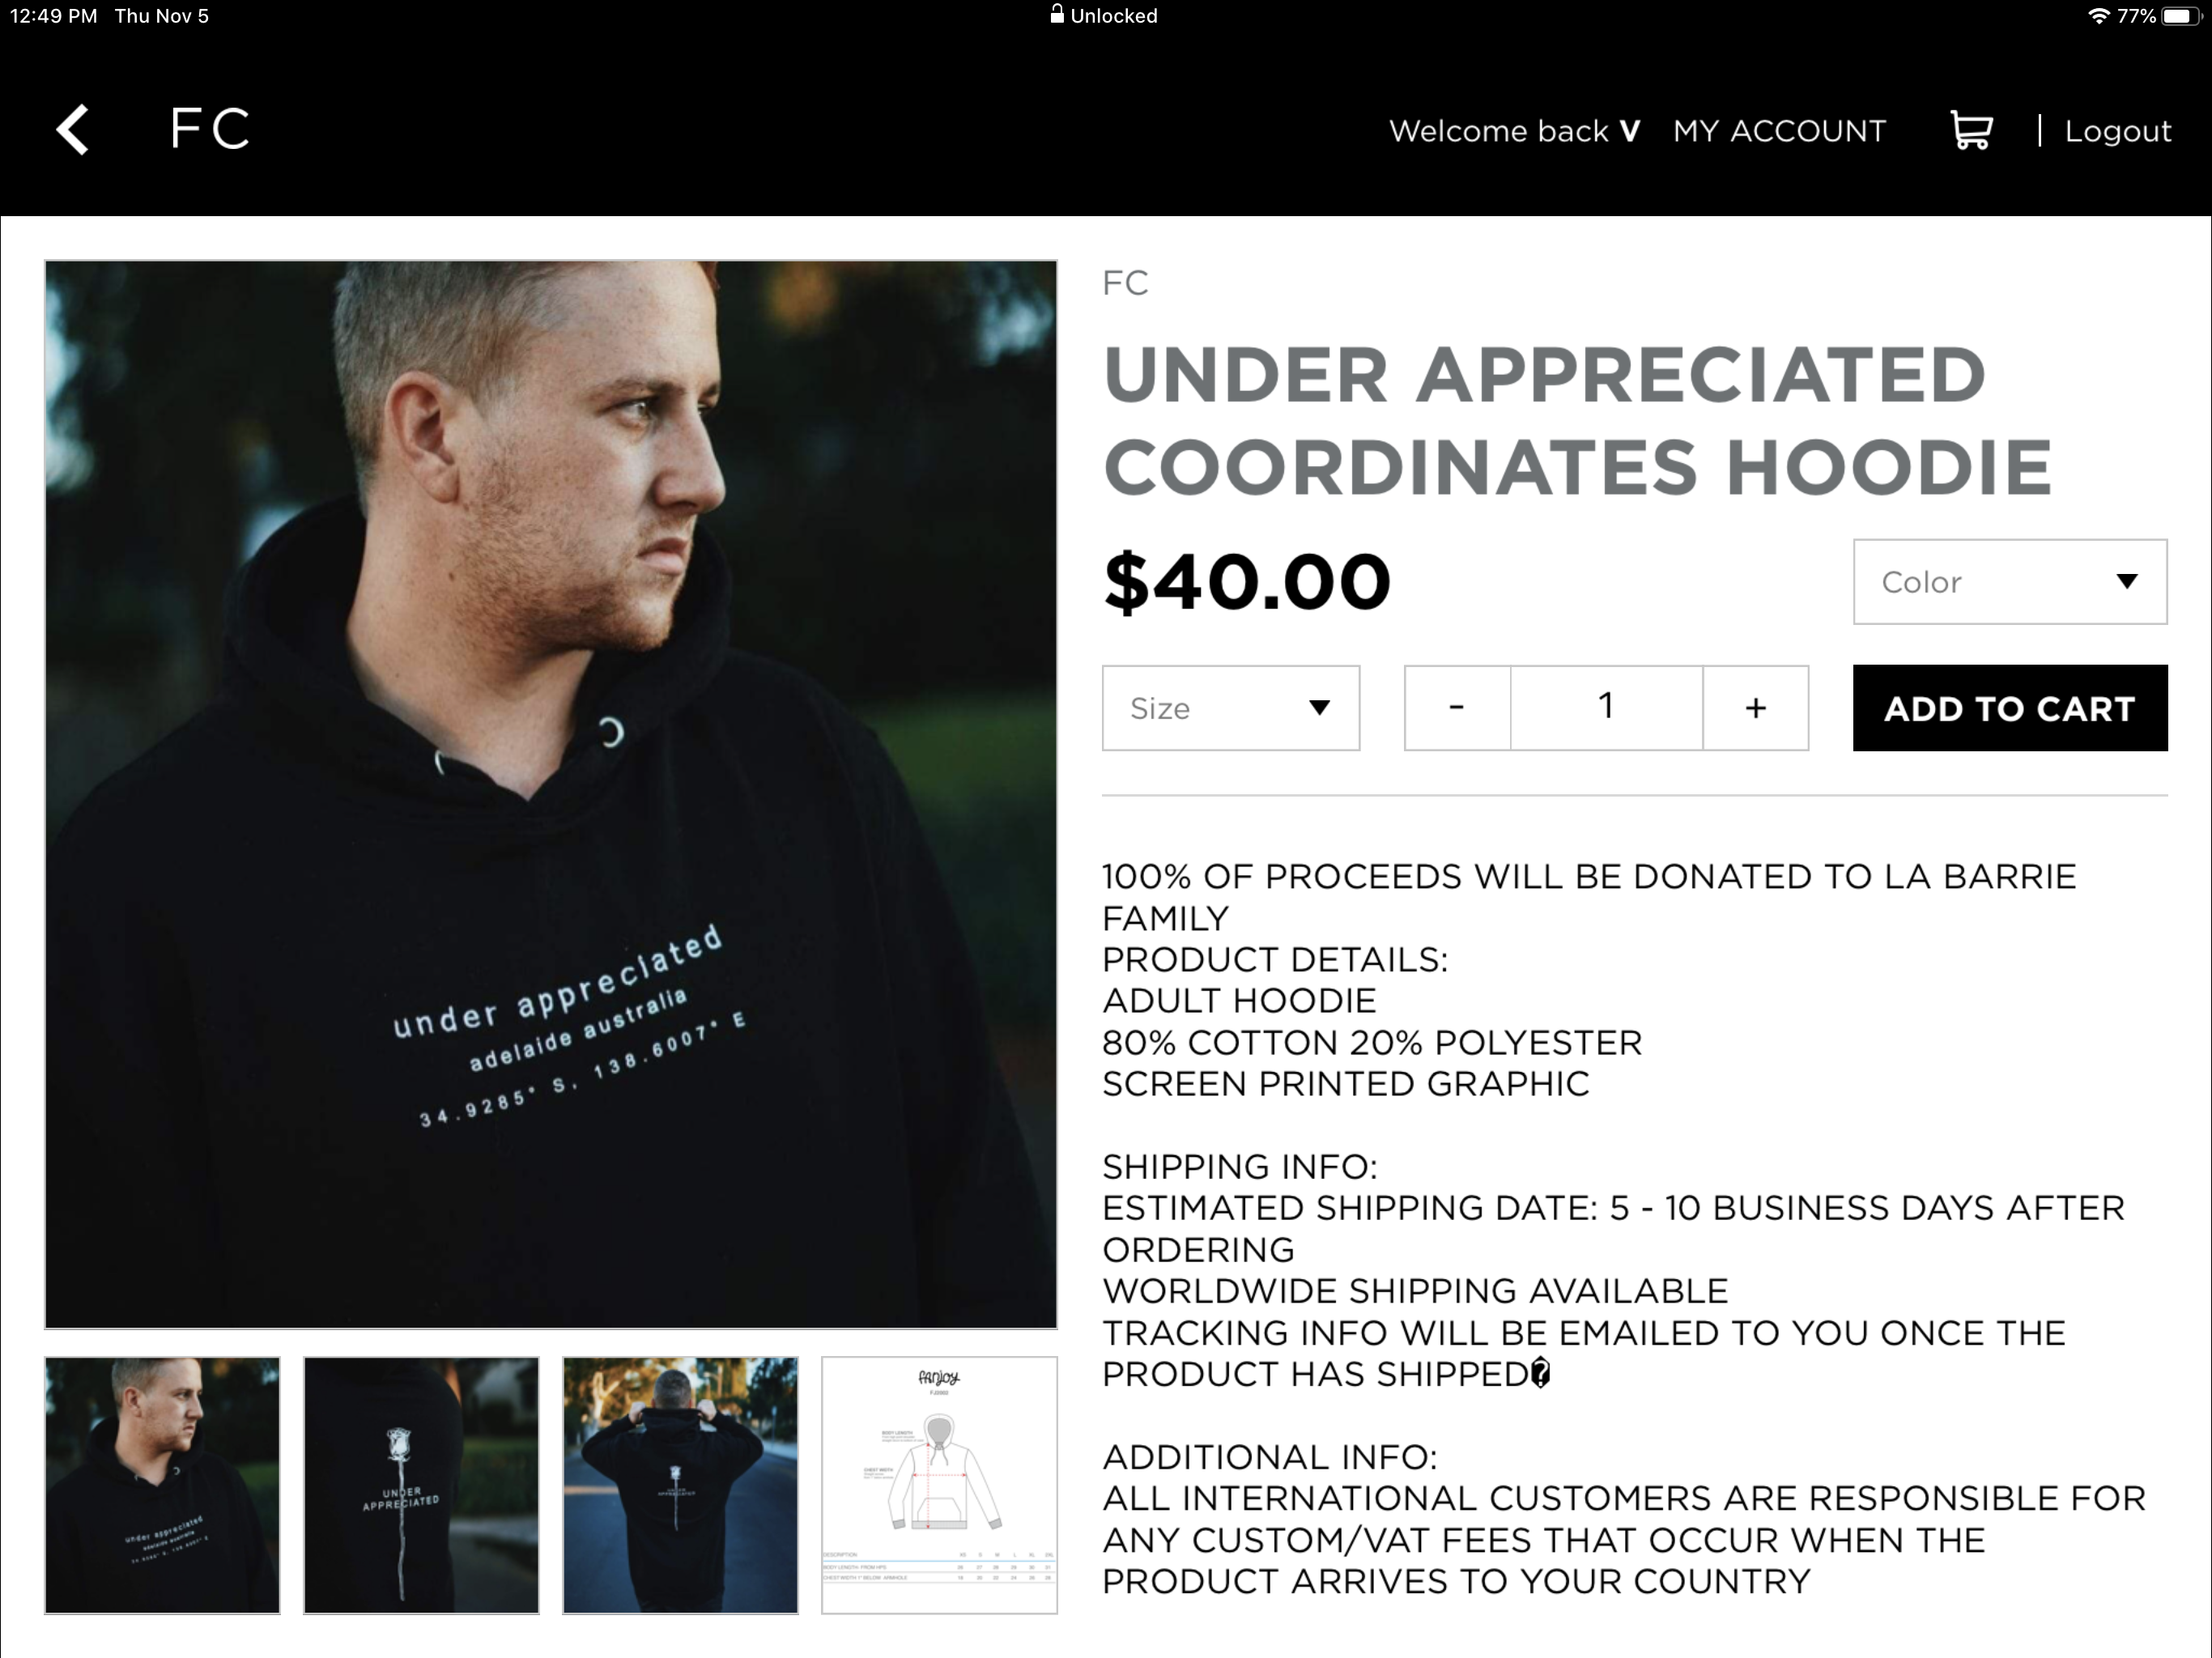Select the quantity field showing 1
Viewport: 2212px width, 1658px height.
(x=1606, y=708)
